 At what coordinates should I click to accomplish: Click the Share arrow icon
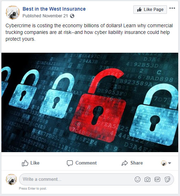[124, 163]
